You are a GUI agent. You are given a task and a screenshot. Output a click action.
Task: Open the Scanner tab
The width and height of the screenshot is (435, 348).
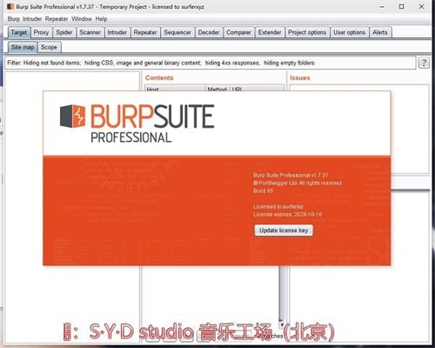[x=90, y=32]
